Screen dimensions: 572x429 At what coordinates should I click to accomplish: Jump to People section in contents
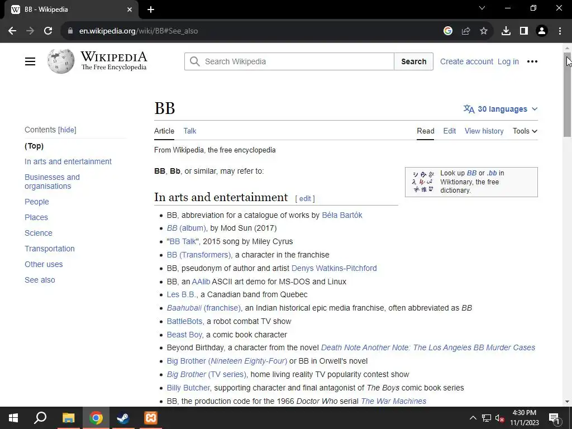click(36, 202)
